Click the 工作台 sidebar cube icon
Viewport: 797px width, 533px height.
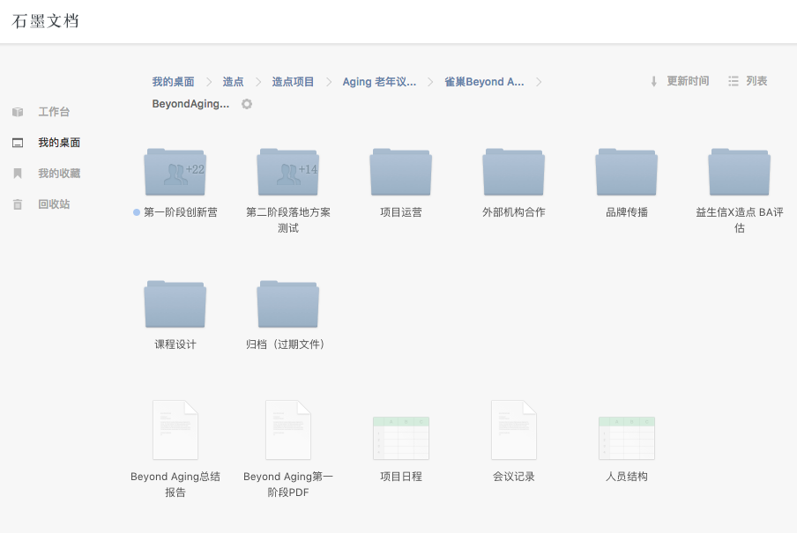point(18,112)
